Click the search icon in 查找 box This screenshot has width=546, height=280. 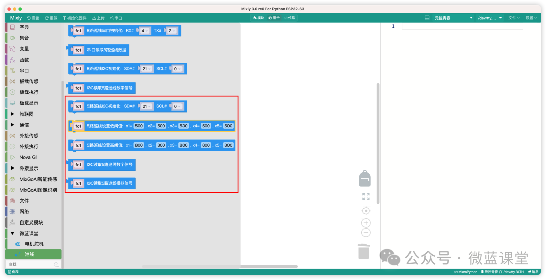(56, 265)
